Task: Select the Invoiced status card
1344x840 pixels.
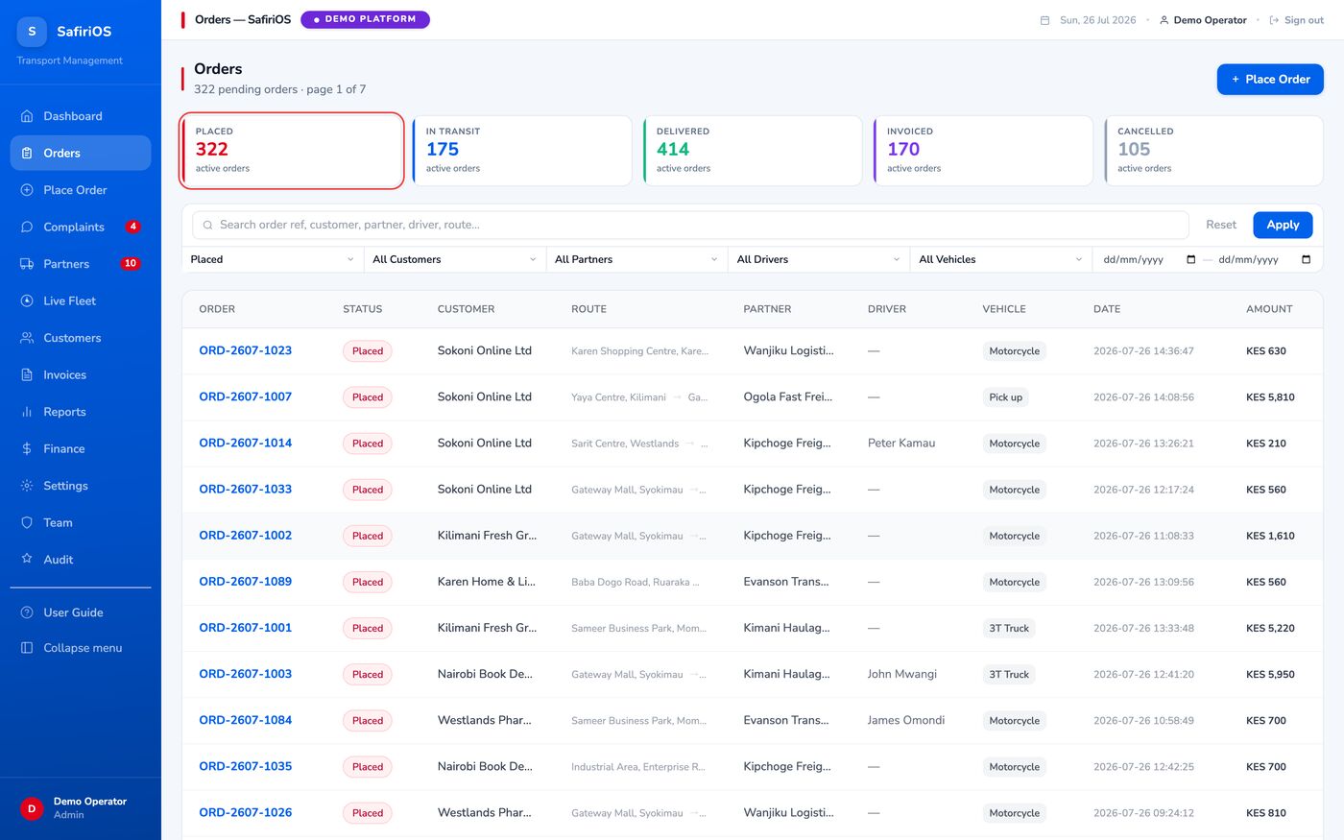Action: pyautogui.click(x=983, y=151)
